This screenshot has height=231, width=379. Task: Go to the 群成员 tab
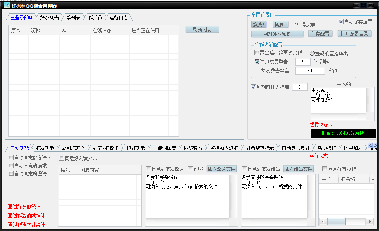point(95,17)
